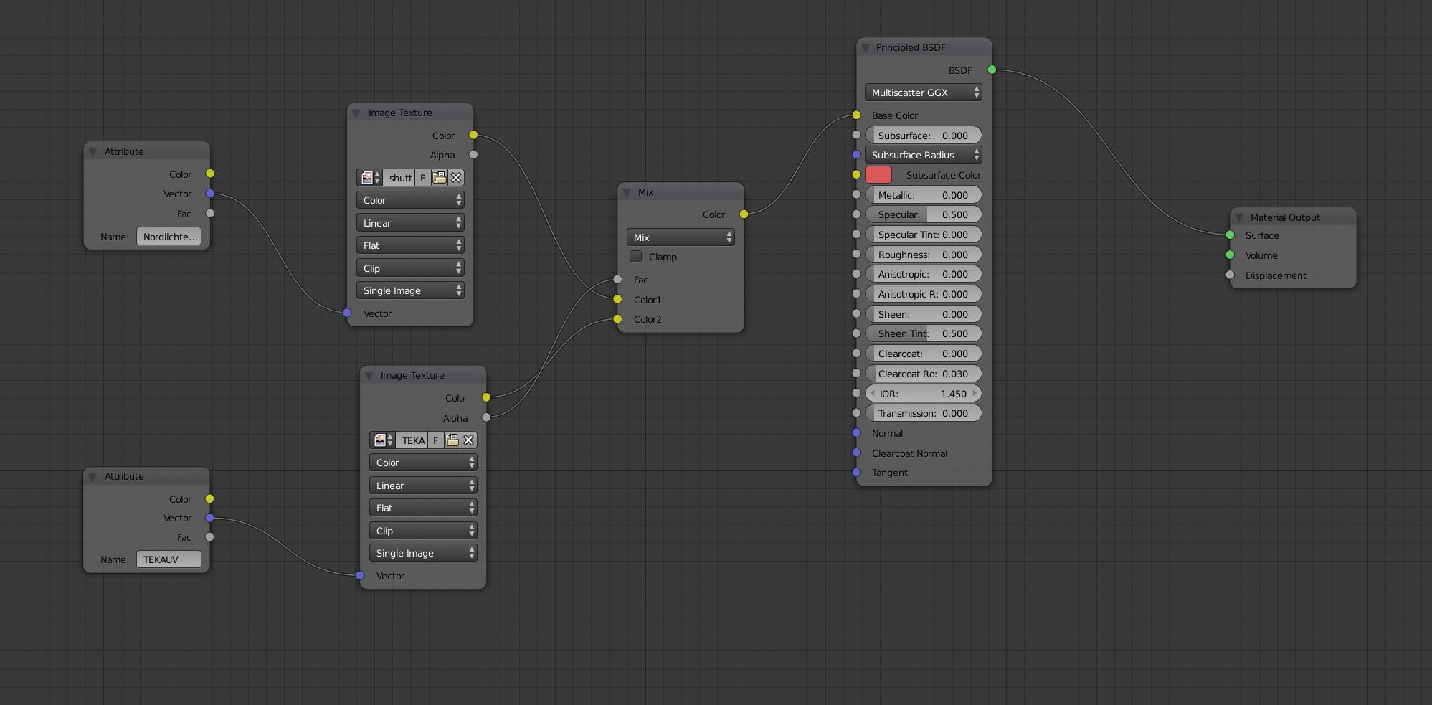Image resolution: width=1432 pixels, height=705 pixels.
Task: Open the Subsurface Radius dropdown
Action: point(924,155)
